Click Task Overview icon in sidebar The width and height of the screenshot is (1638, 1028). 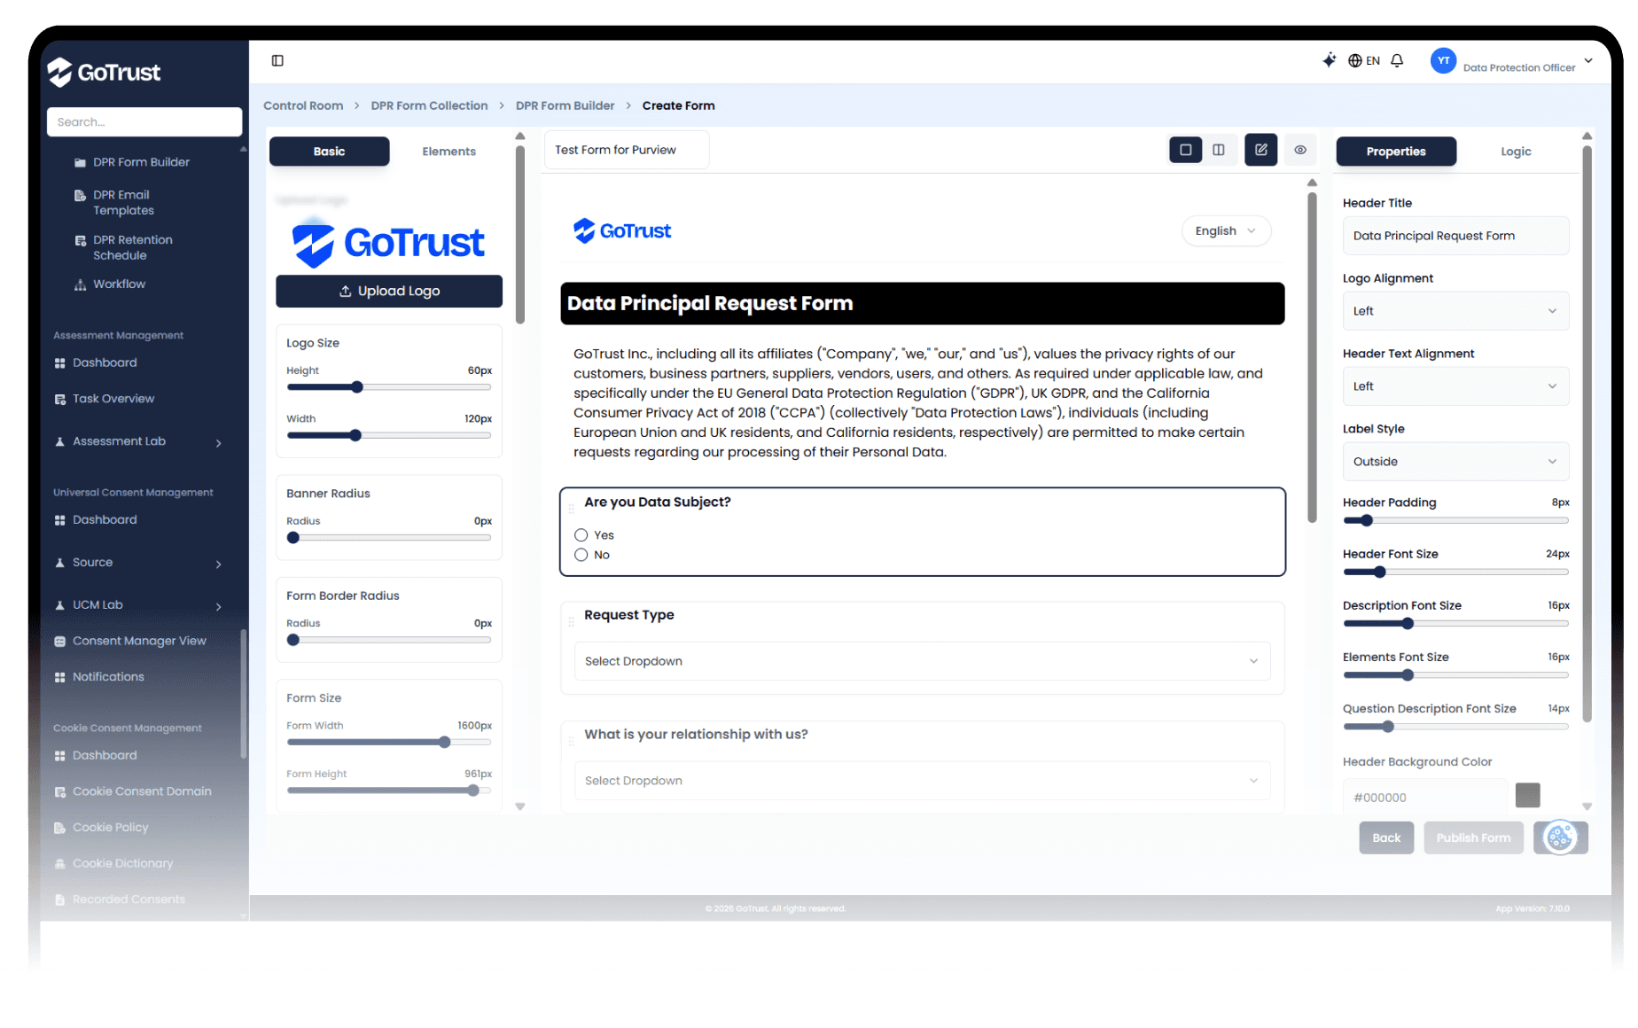[60, 400]
